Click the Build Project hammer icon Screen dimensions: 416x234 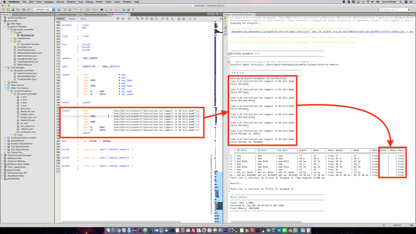tap(65, 10)
